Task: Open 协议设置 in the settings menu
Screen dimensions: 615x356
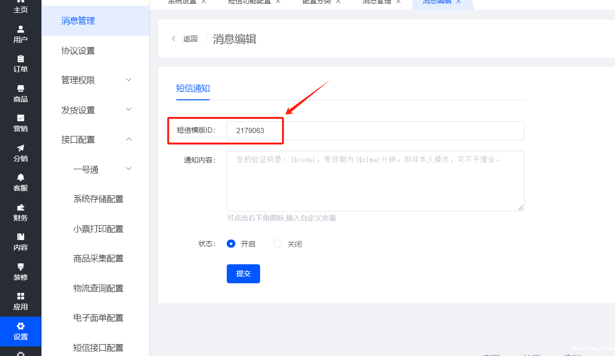Action: [x=78, y=51]
